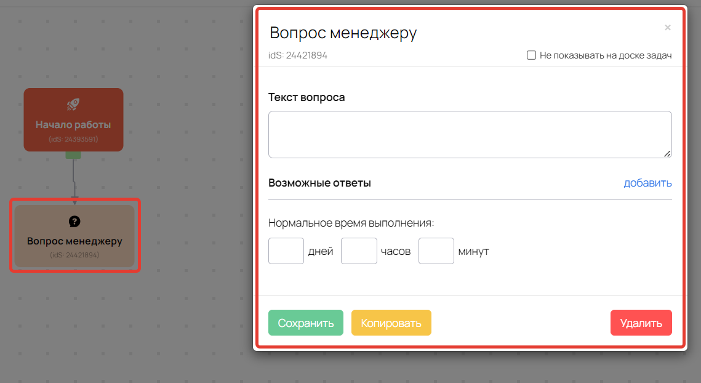Click the дней input box
This screenshot has width=701, height=383.
pyautogui.click(x=286, y=251)
